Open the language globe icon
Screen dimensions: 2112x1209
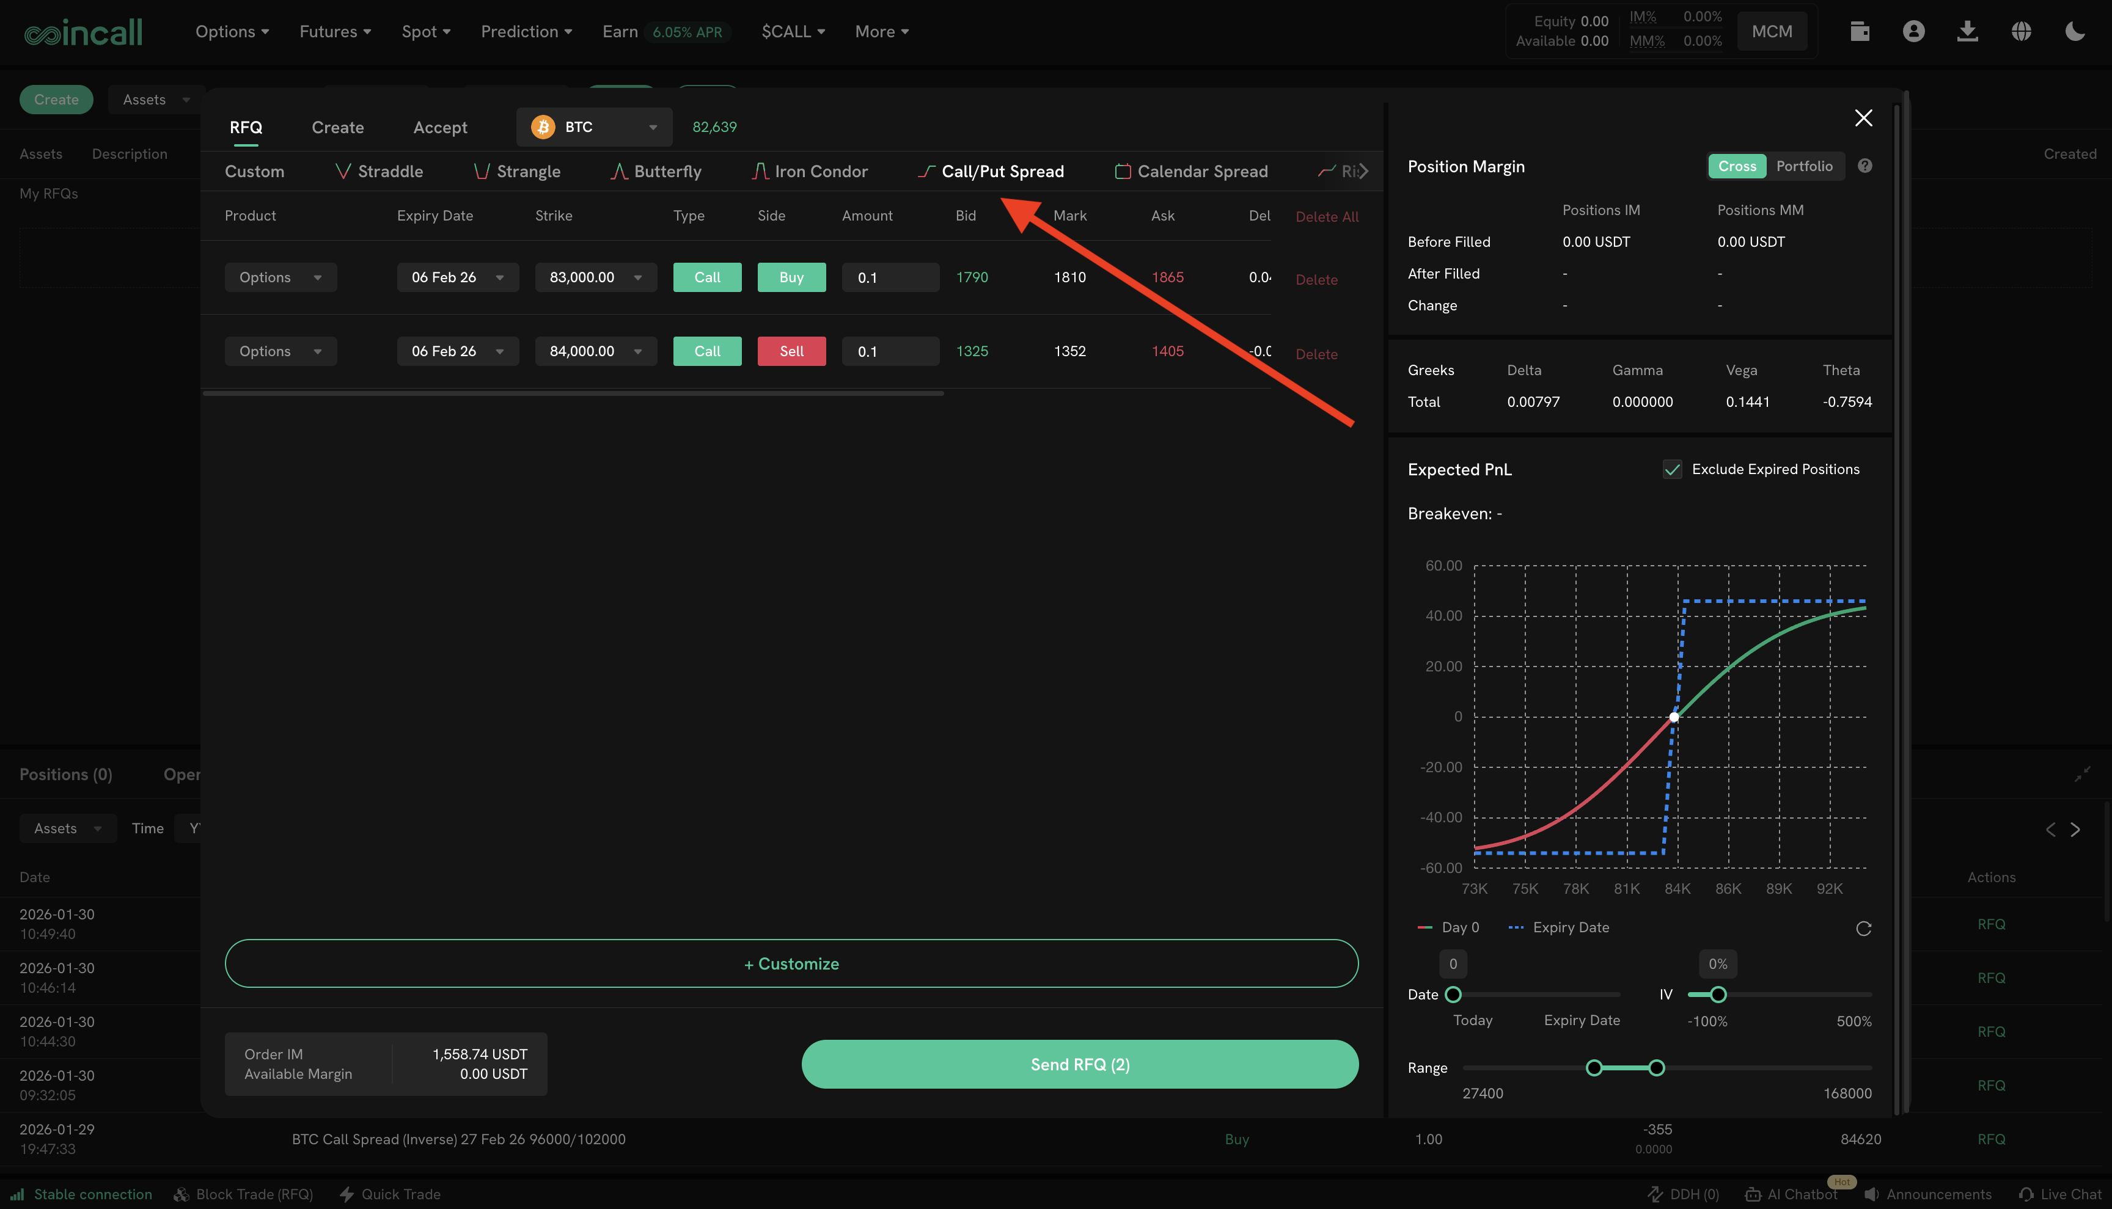[2022, 32]
